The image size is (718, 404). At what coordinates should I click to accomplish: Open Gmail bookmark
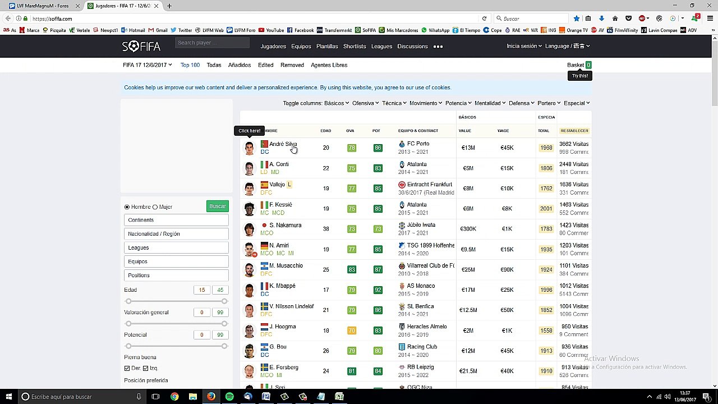158,30
